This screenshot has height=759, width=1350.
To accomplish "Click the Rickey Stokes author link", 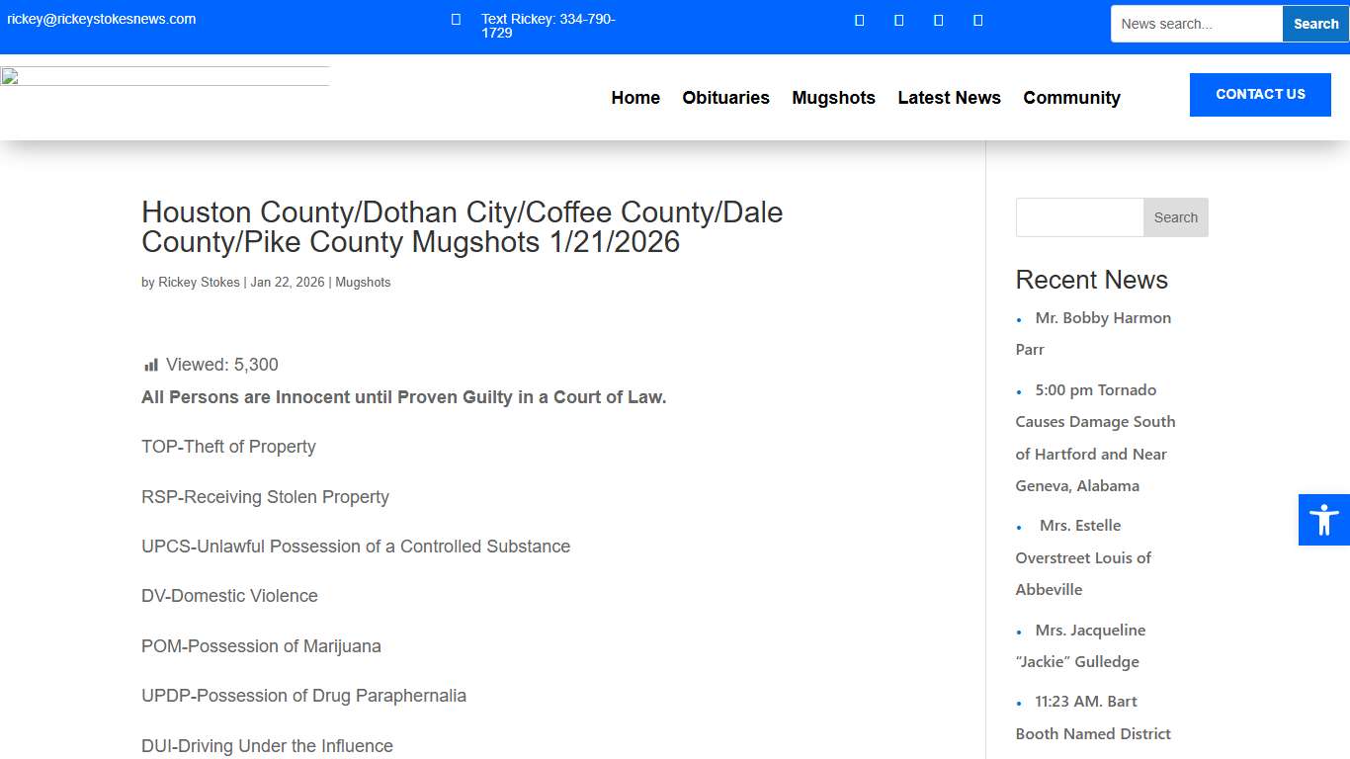I will click(x=199, y=282).
